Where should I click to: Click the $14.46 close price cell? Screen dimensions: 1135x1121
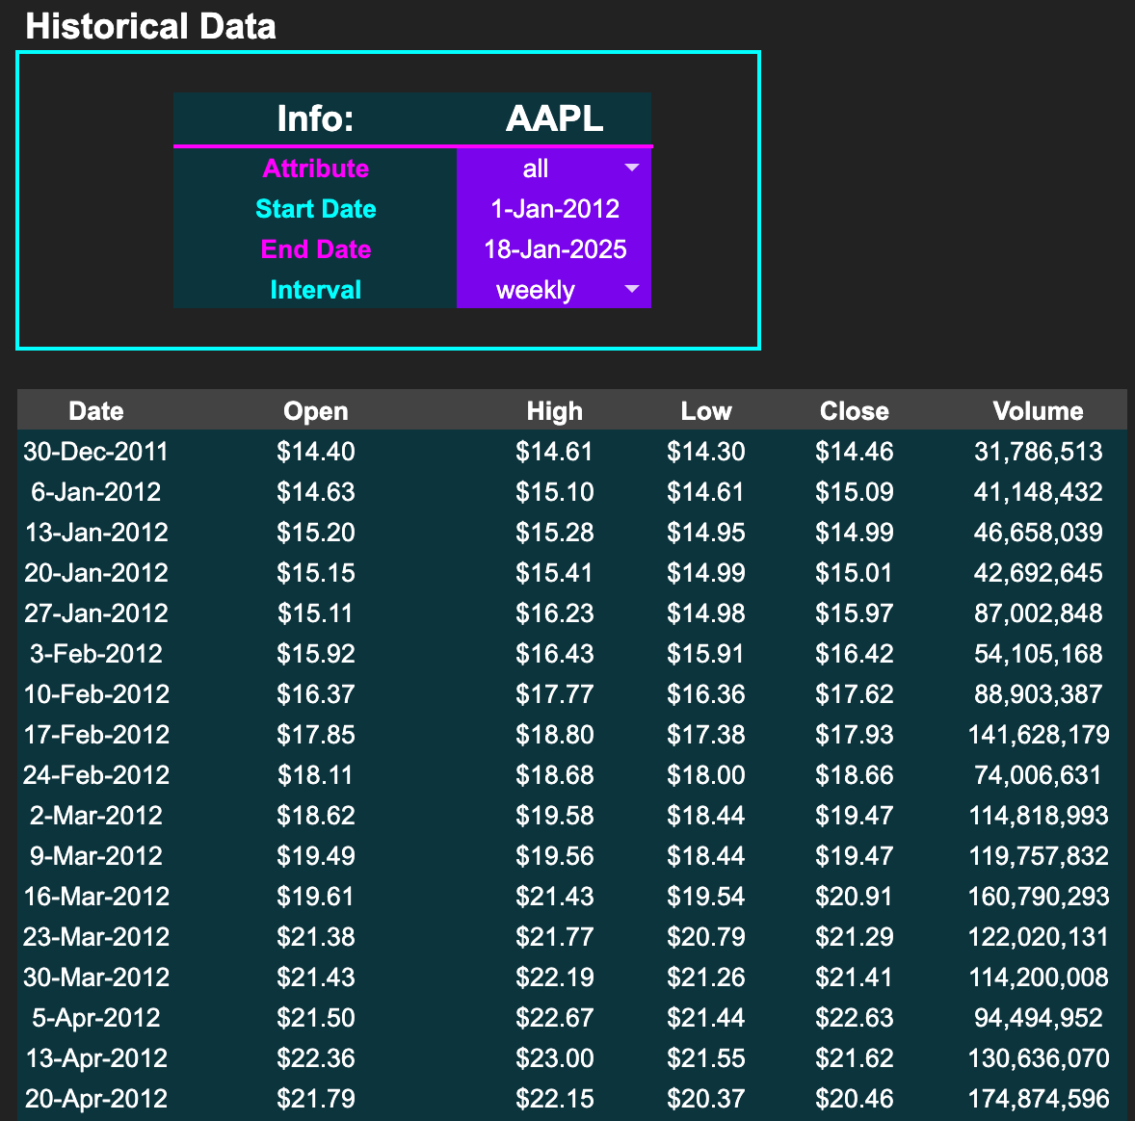point(855,451)
